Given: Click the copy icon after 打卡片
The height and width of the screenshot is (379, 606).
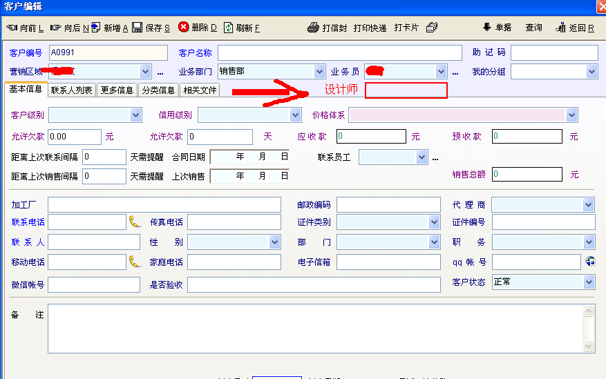Looking at the screenshot, I should coord(432,28).
